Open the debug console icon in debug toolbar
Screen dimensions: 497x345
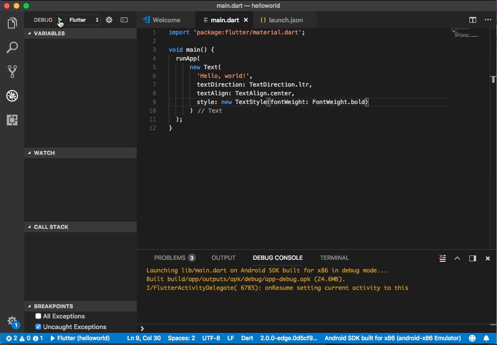pyautogui.click(x=124, y=20)
